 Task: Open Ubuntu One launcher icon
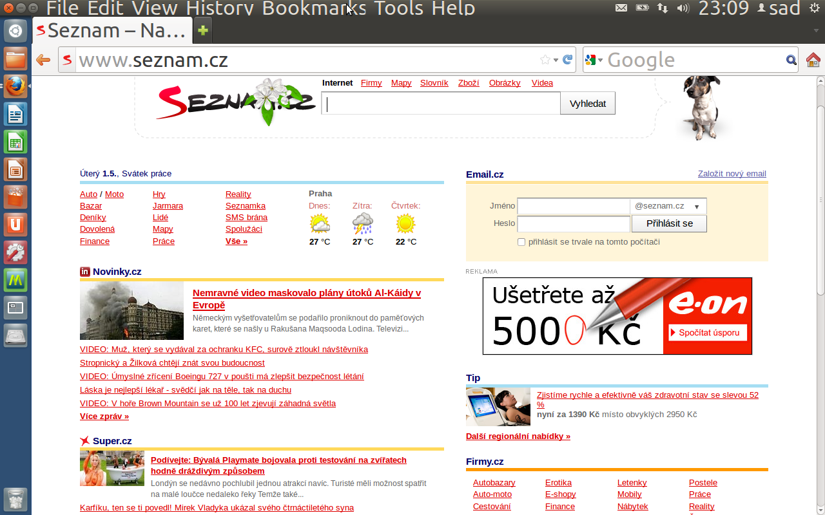[x=15, y=225]
